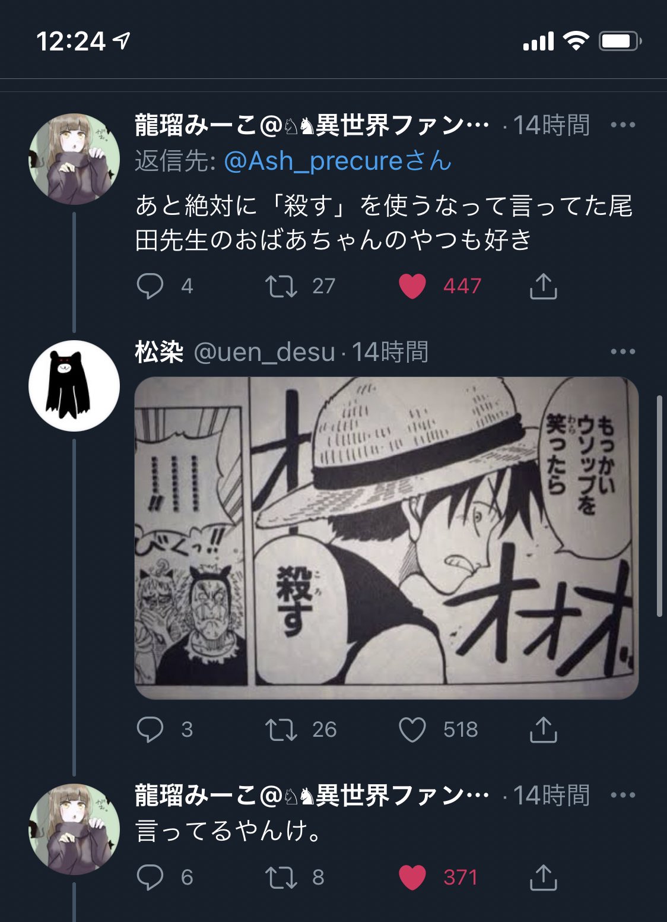Open more options on the first tweet

point(622,125)
